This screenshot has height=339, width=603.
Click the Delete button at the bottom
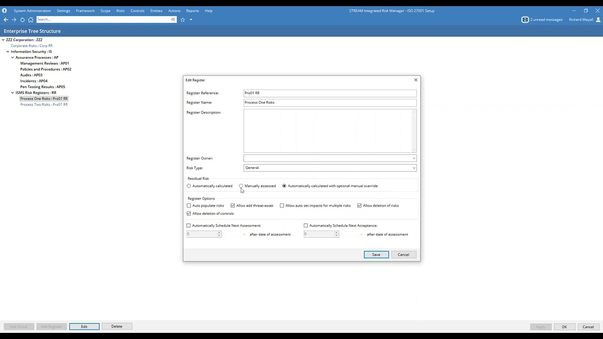(117, 326)
